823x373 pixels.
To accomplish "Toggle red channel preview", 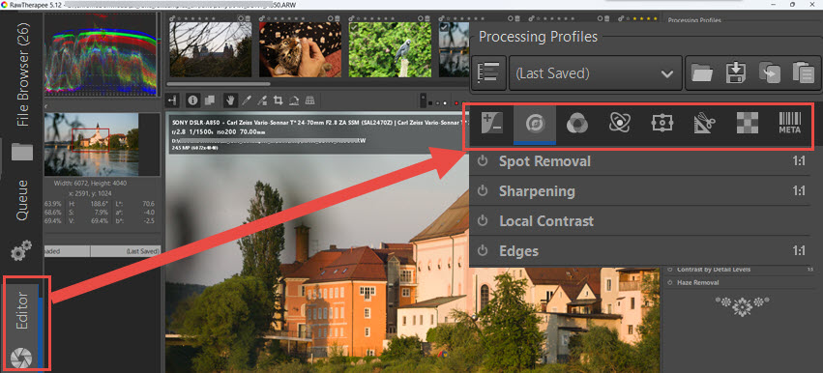I will [x=456, y=103].
